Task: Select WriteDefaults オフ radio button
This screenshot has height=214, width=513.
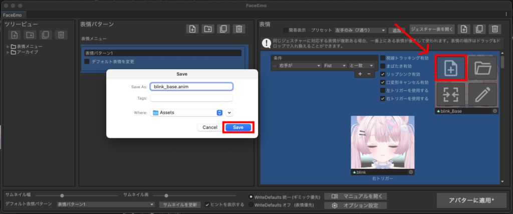Action: [251, 204]
